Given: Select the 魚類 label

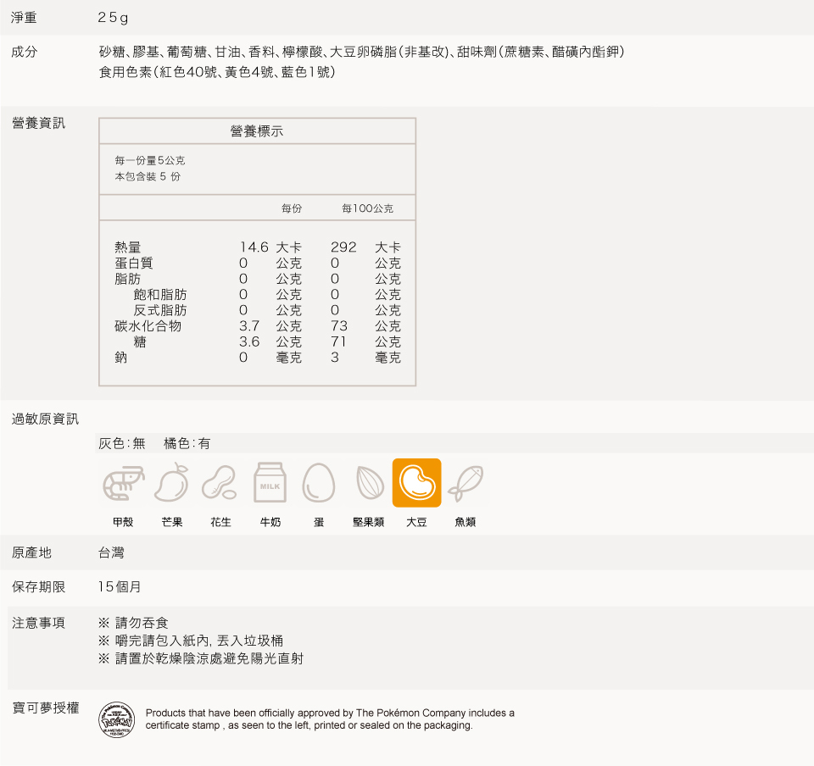Looking at the screenshot, I should (466, 522).
